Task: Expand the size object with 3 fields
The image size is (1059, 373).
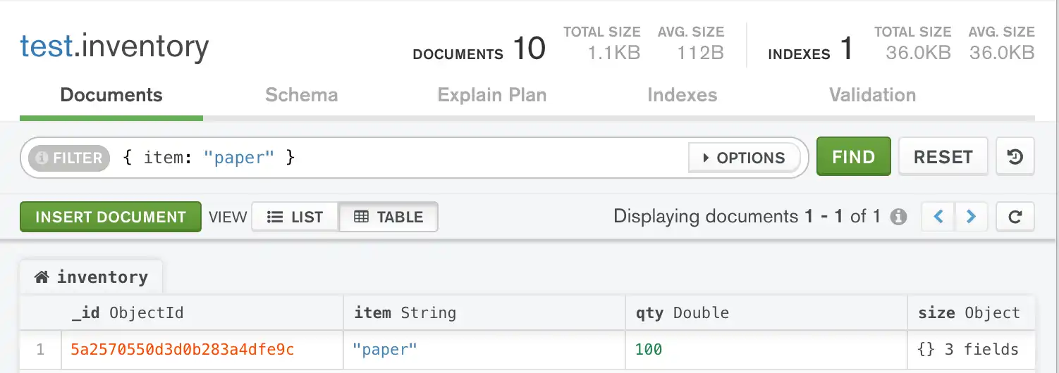Action: (968, 349)
